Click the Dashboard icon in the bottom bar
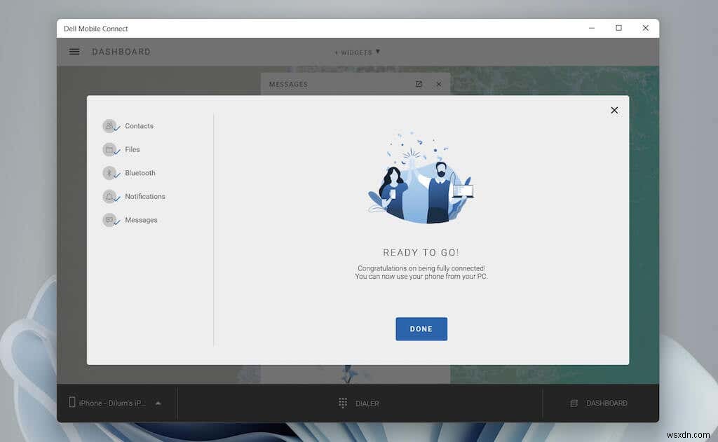 tap(573, 403)
